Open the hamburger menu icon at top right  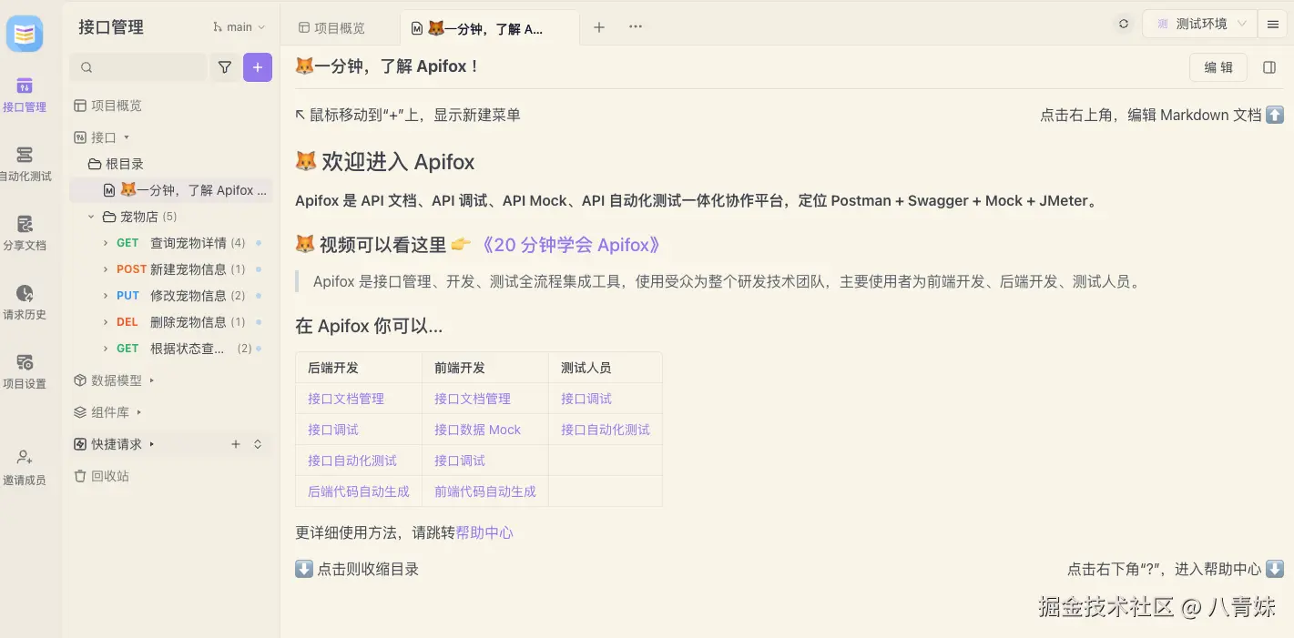click(x=1273, y=25)
